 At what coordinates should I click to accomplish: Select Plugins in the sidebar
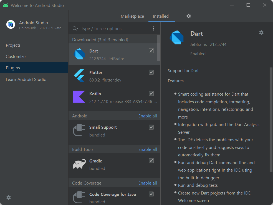coord(34,68)
